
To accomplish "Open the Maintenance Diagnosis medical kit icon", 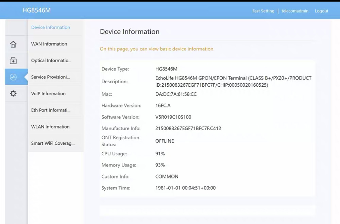I will (x=13, y=61).
